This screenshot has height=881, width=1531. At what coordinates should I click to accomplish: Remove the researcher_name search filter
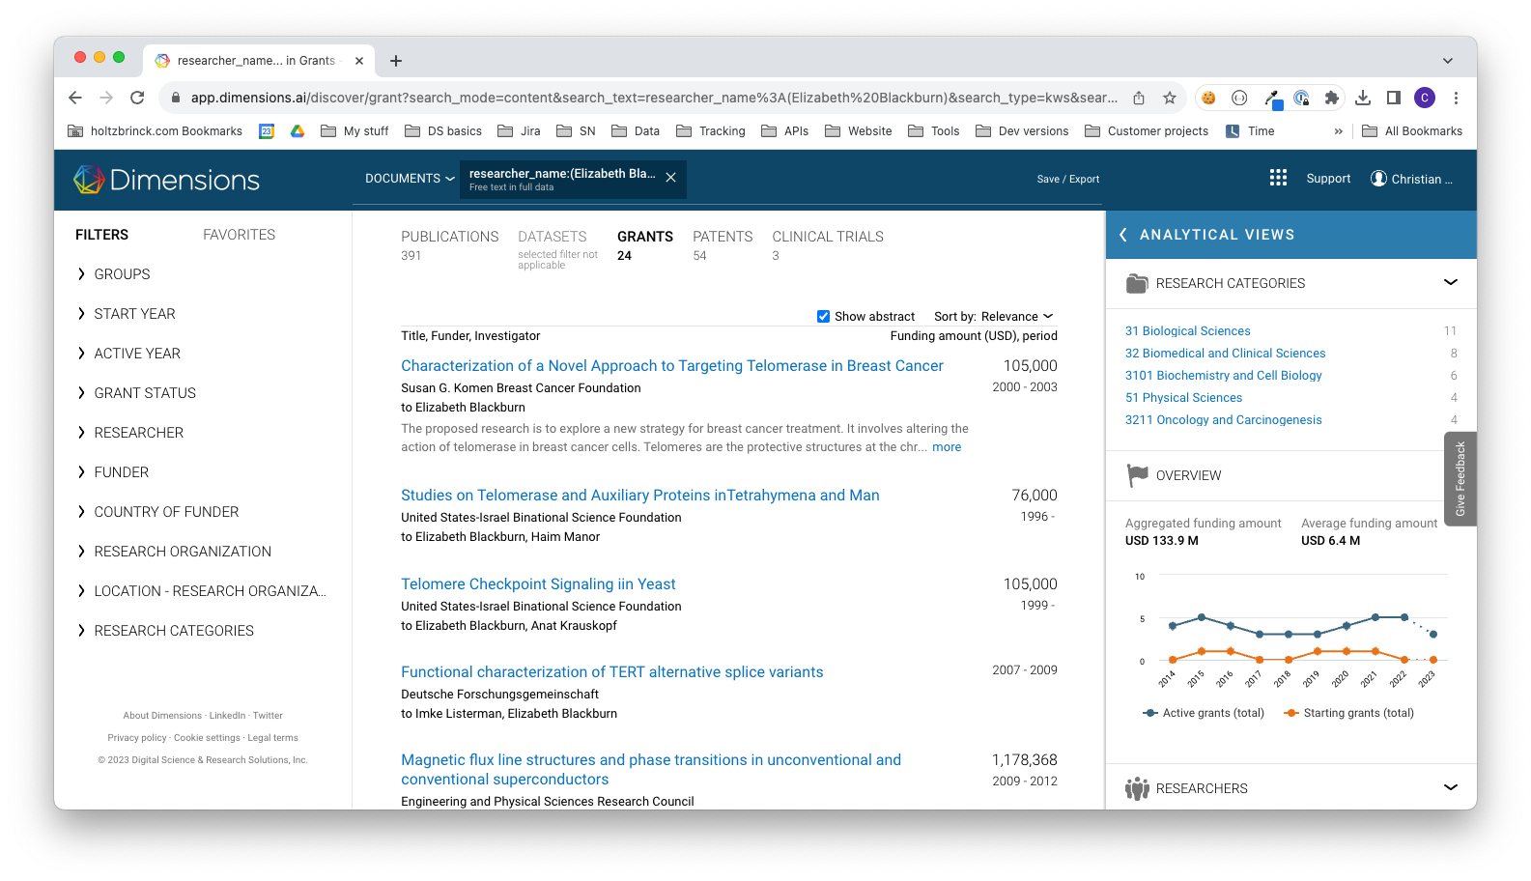[670, 178]
